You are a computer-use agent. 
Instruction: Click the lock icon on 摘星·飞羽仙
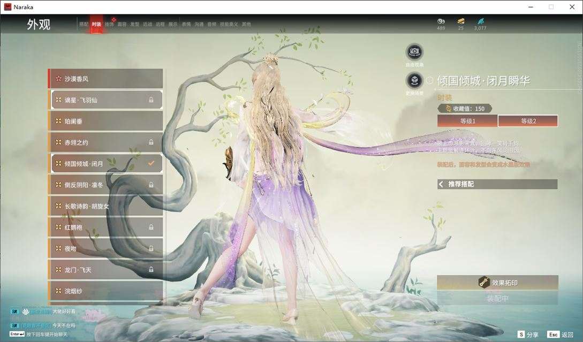point(151,100)
